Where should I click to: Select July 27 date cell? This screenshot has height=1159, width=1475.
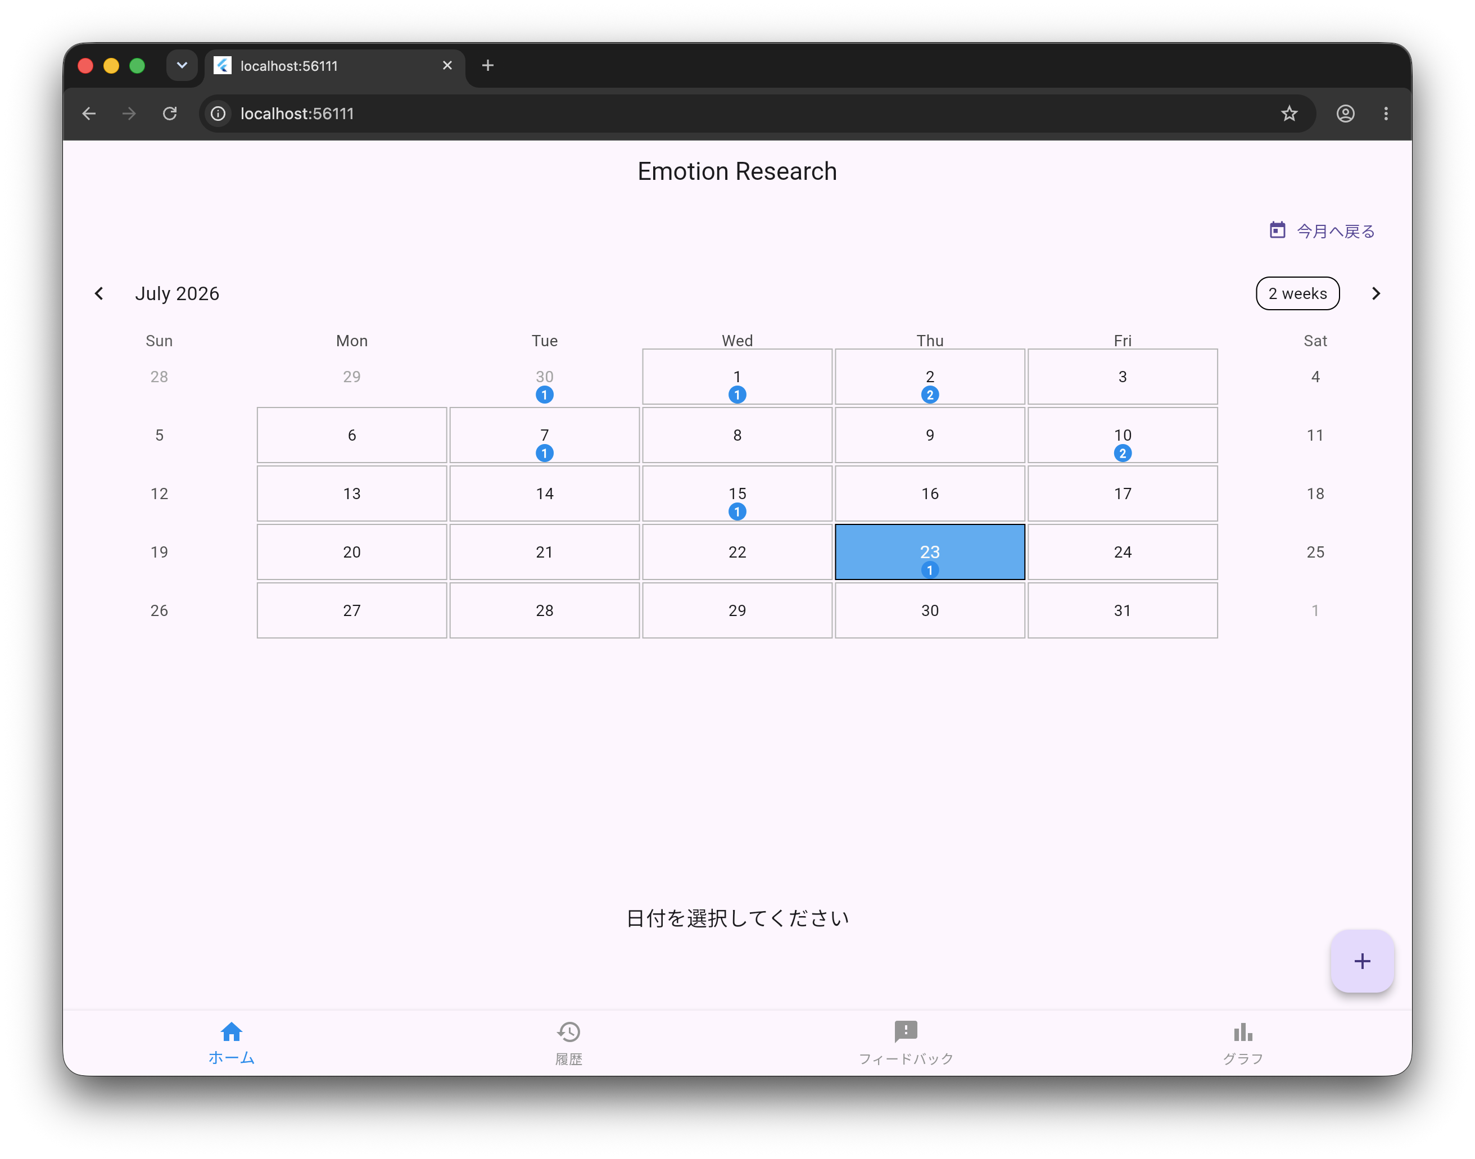[351, 610]
